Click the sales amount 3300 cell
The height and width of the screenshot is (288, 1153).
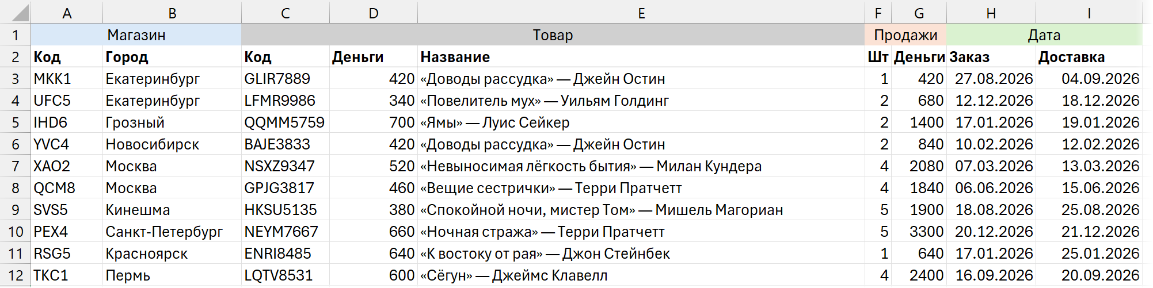(919, 232)
